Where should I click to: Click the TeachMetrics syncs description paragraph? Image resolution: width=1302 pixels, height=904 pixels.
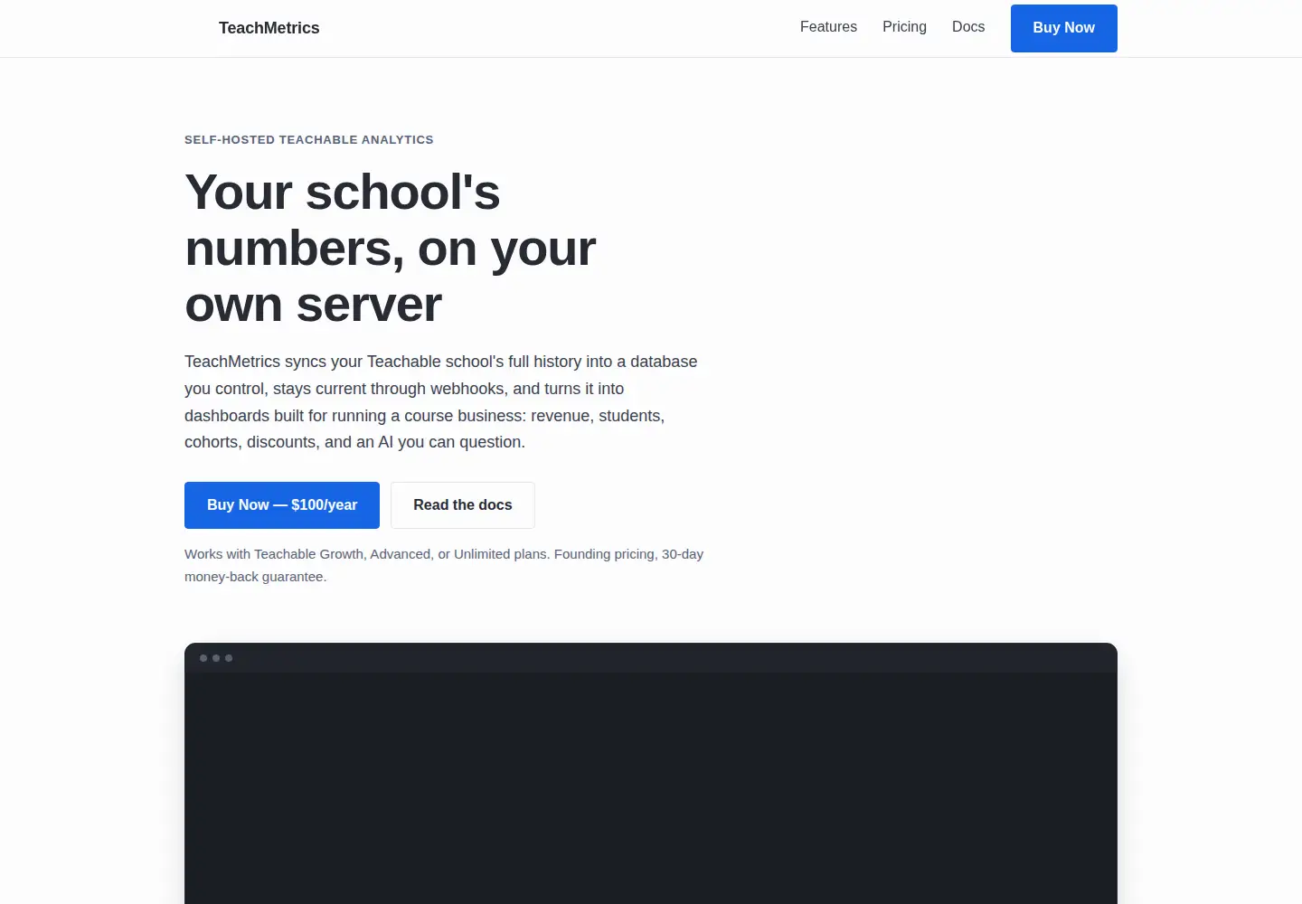coord(441,401)
